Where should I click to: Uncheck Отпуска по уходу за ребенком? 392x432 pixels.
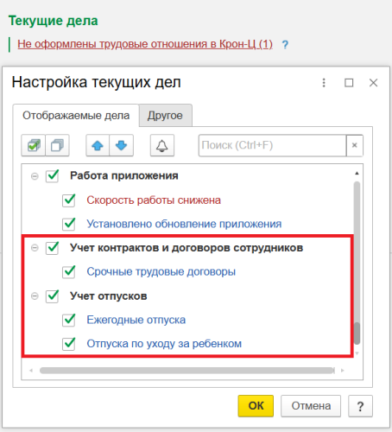point(69,344)
